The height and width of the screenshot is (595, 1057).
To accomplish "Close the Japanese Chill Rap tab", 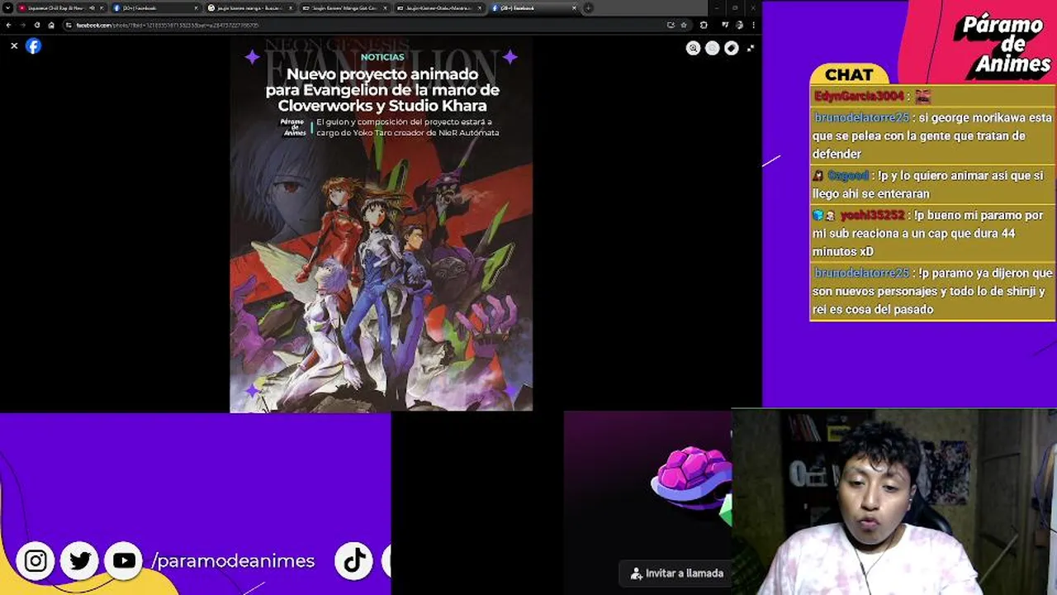I will point(102,8).
